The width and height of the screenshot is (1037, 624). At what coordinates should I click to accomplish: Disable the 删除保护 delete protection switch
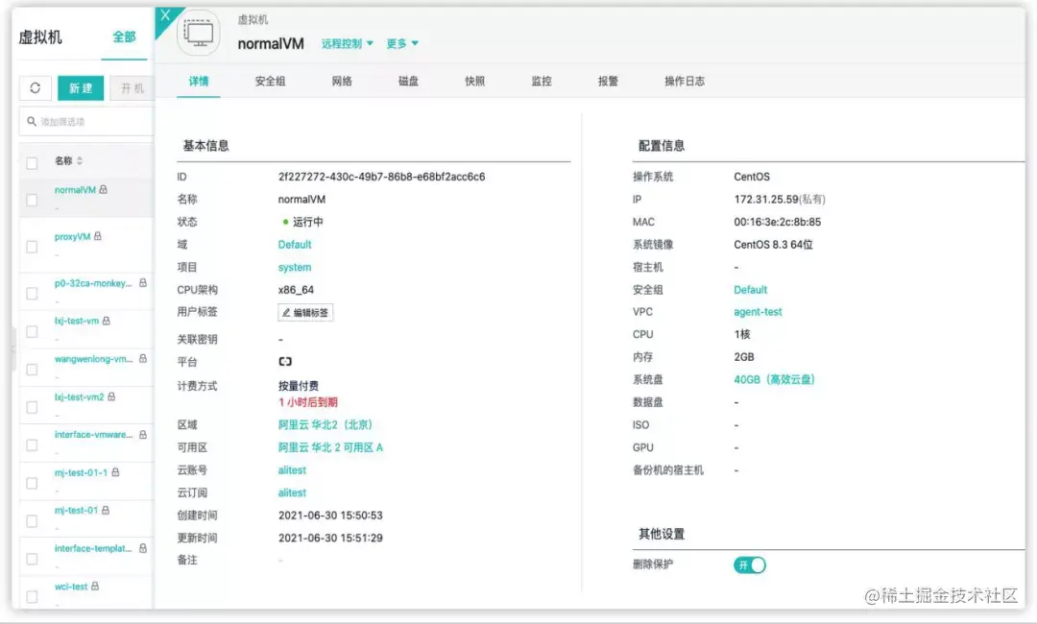(749, 564)
